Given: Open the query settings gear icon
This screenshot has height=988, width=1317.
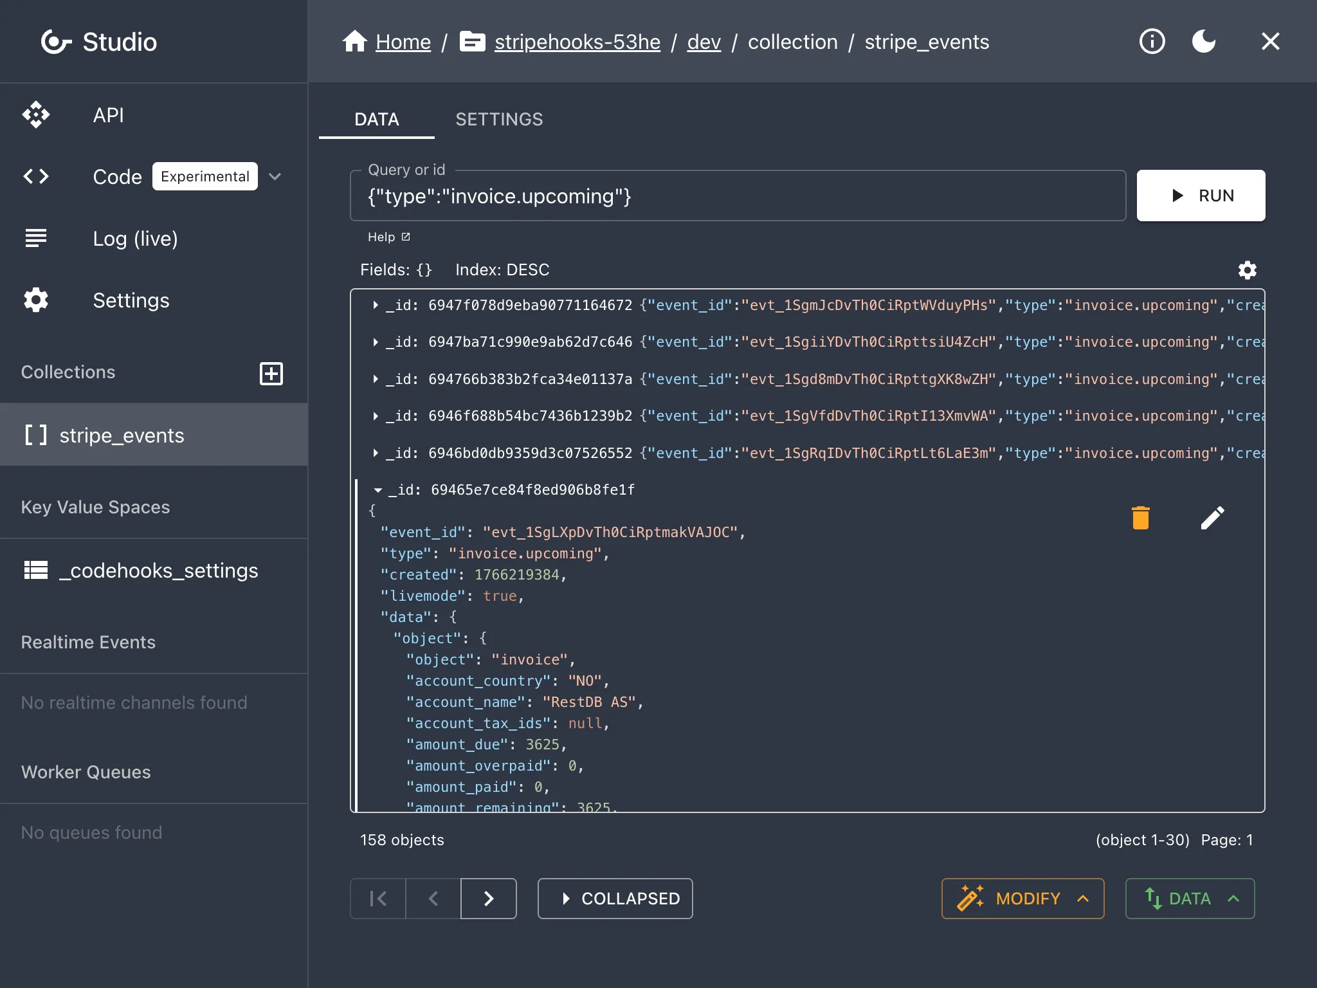Looking at the screenshot, I should point(1246,270).
